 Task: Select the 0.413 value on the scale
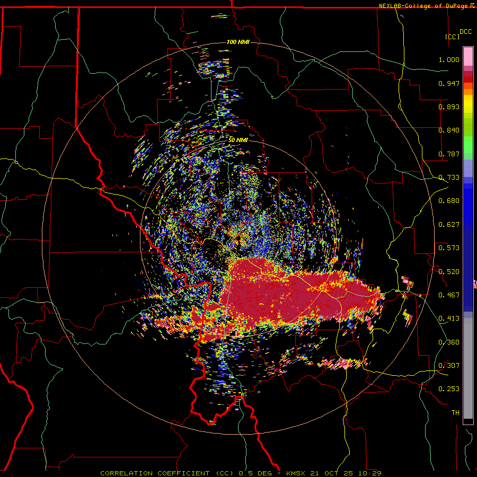point(449,319)
